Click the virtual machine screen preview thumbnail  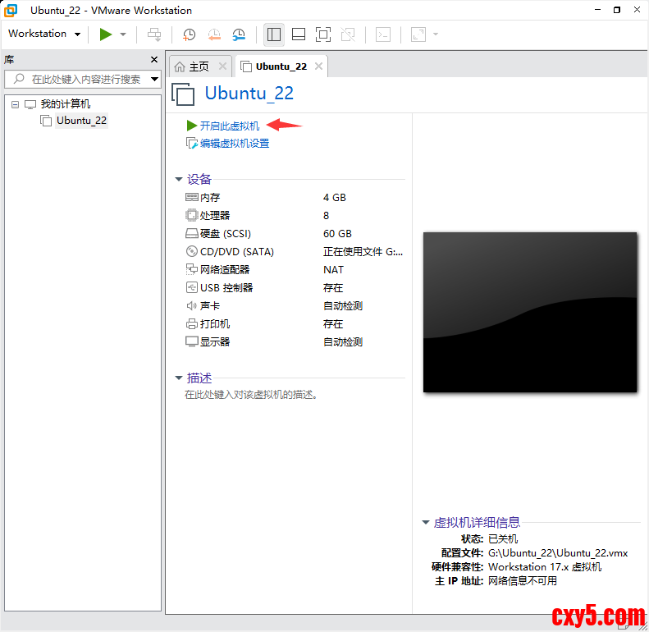pyautogui.click(x=530, y=312)
